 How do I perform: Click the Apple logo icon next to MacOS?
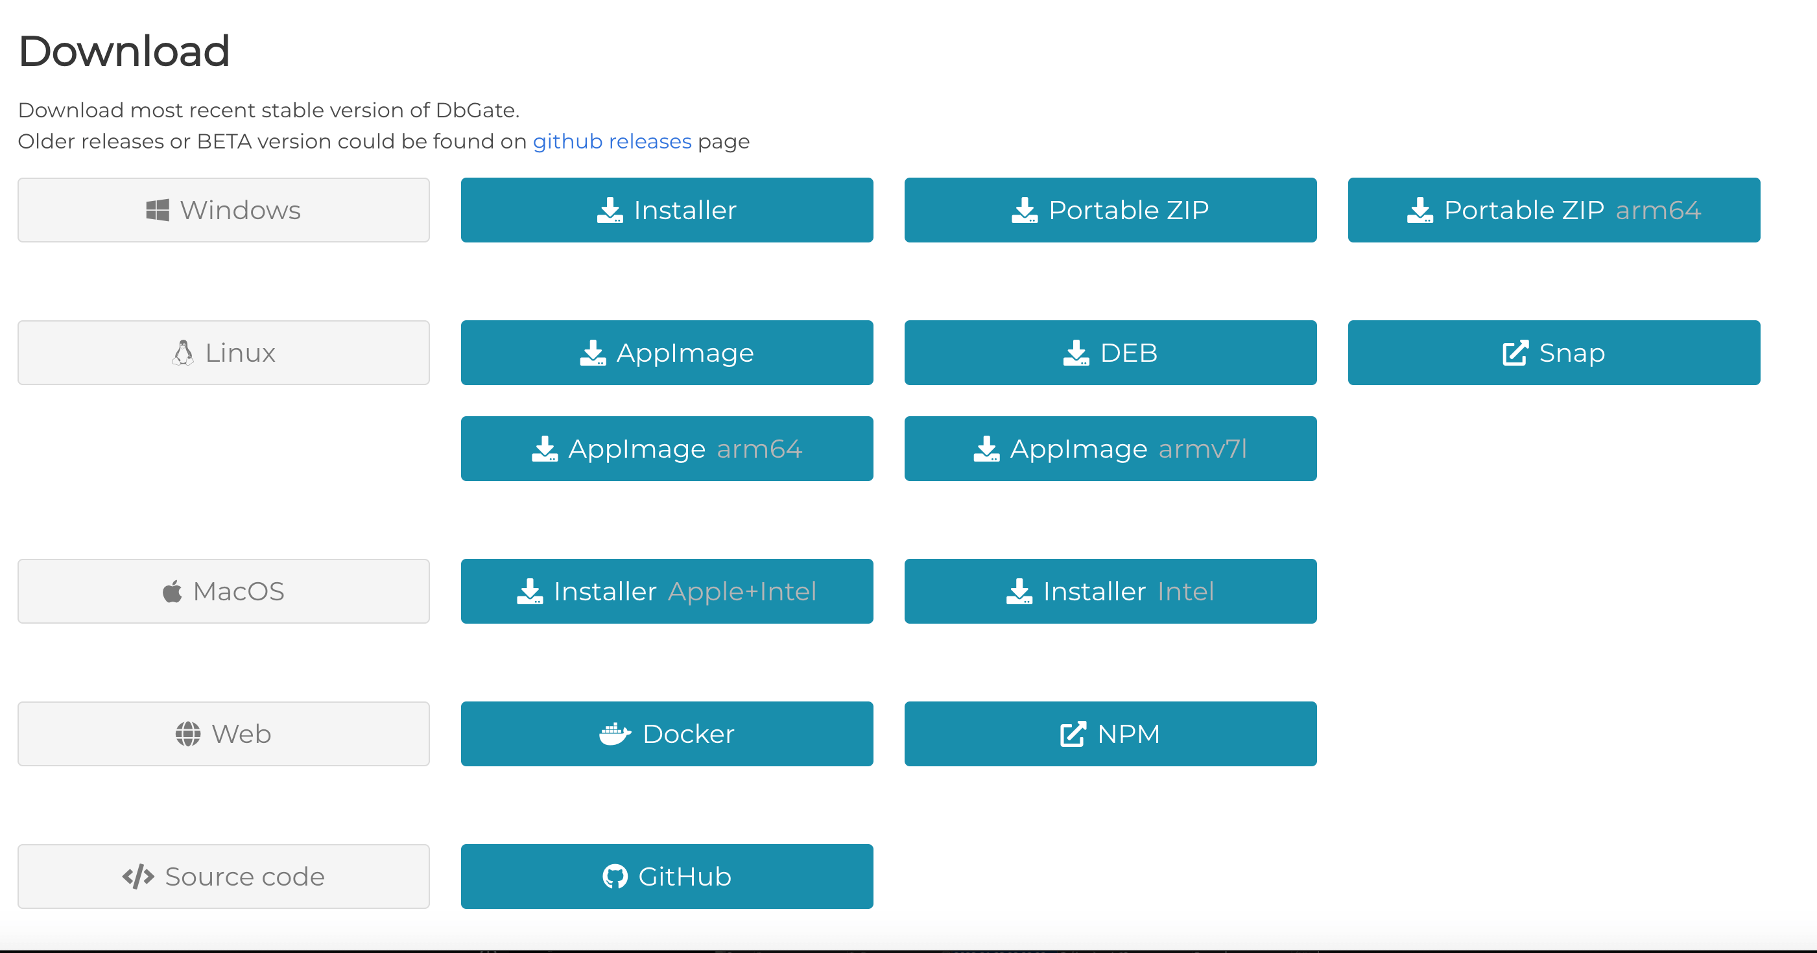(172, 591)
